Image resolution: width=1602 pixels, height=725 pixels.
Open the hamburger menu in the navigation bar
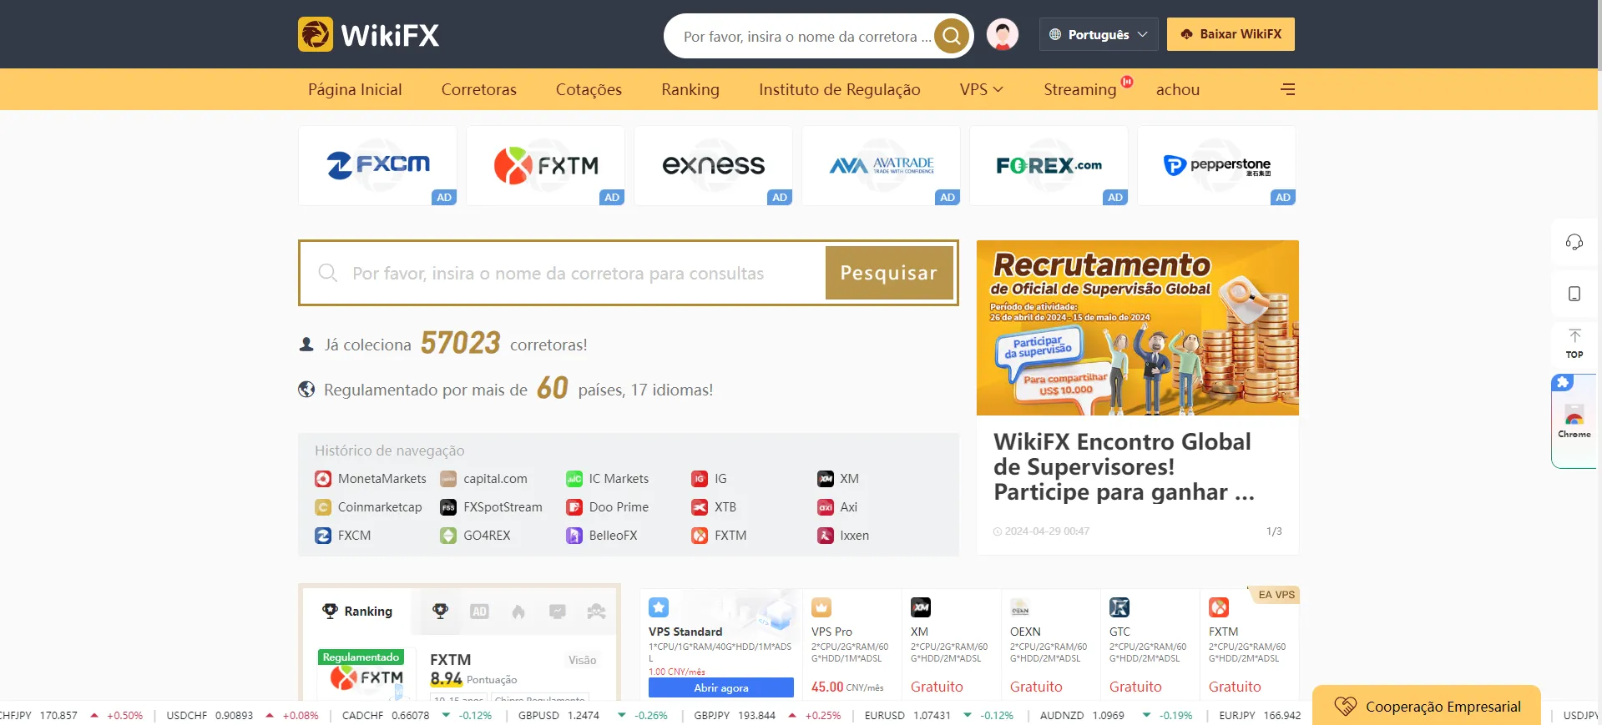[1288, 89]
